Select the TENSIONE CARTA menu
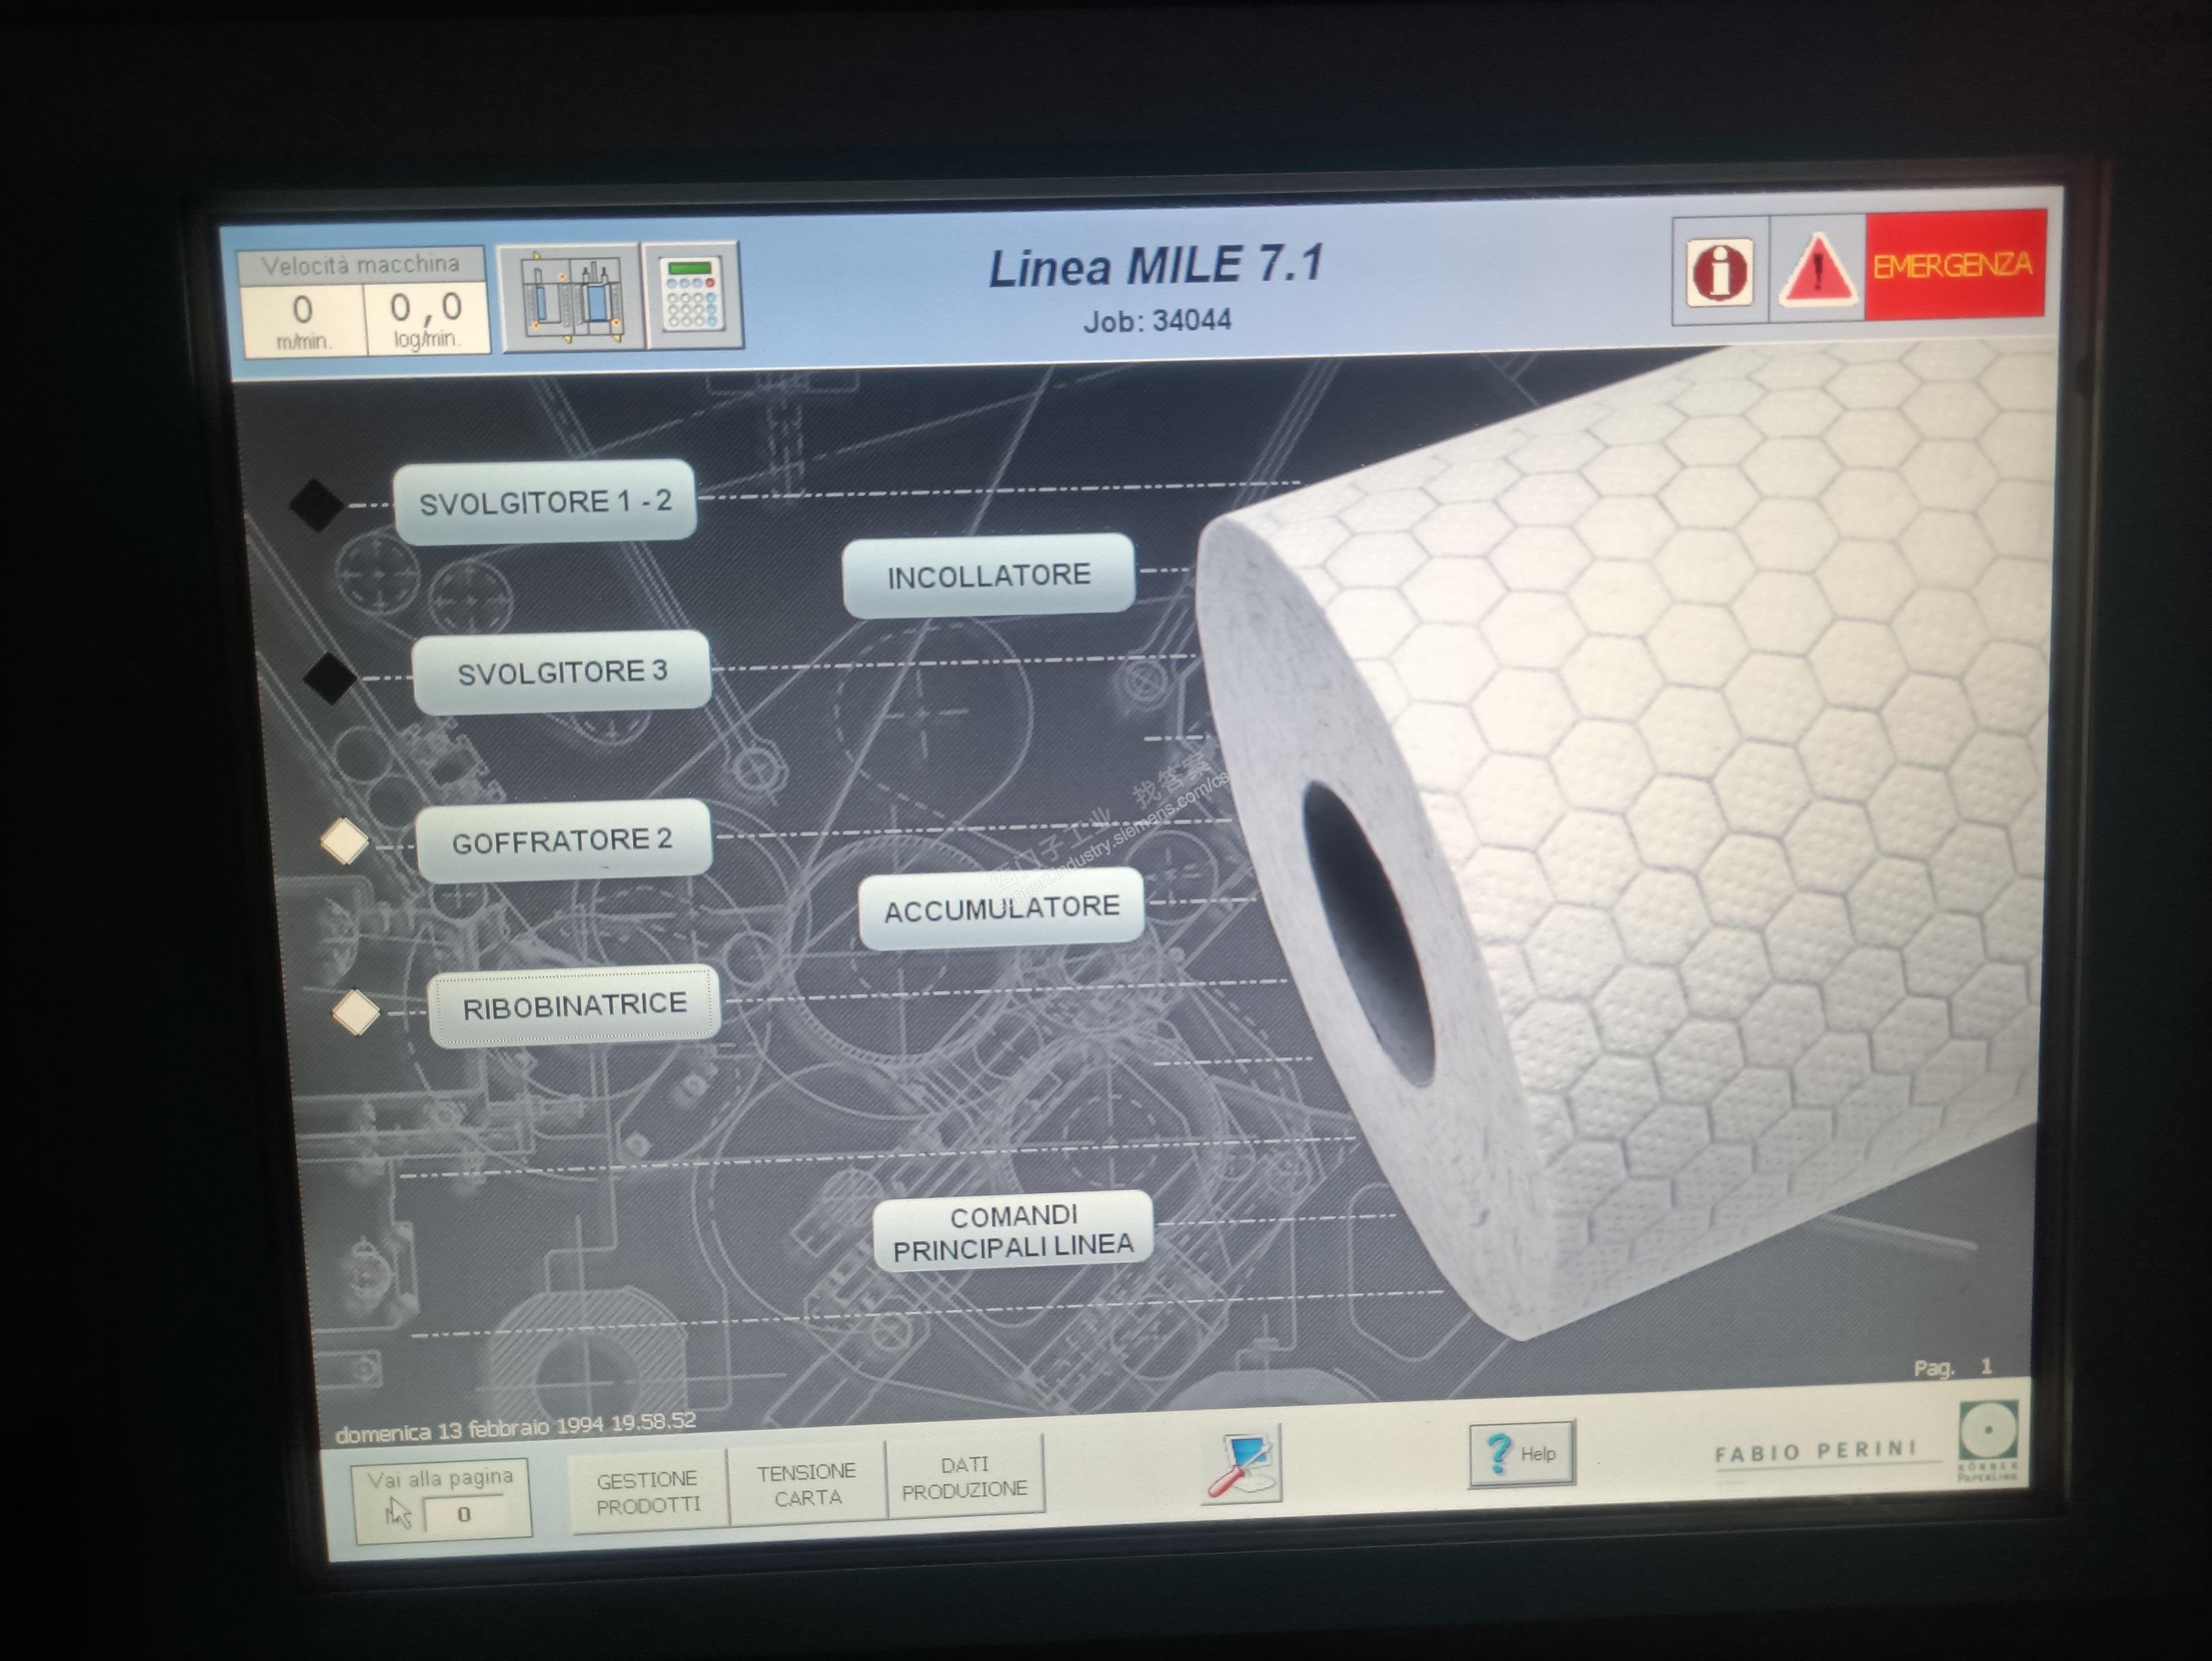The width and height of the screenshot is (2212, 1661). [x=807, y=1485]
